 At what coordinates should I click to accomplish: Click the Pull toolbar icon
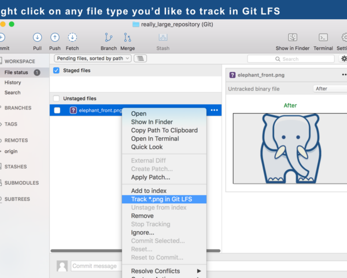(x=37, y=38)
